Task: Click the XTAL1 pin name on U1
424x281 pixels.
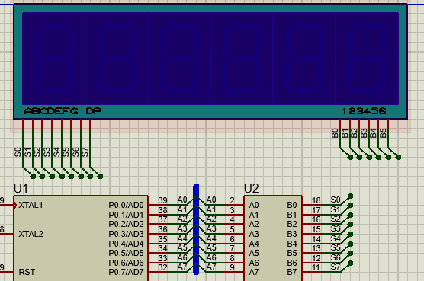Action: click(31, 205)
